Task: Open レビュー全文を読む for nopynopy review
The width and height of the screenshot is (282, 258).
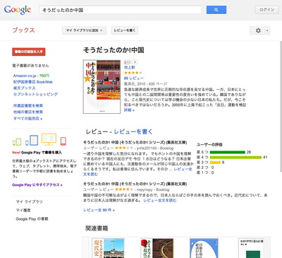Action: click(x=160, y=200)
